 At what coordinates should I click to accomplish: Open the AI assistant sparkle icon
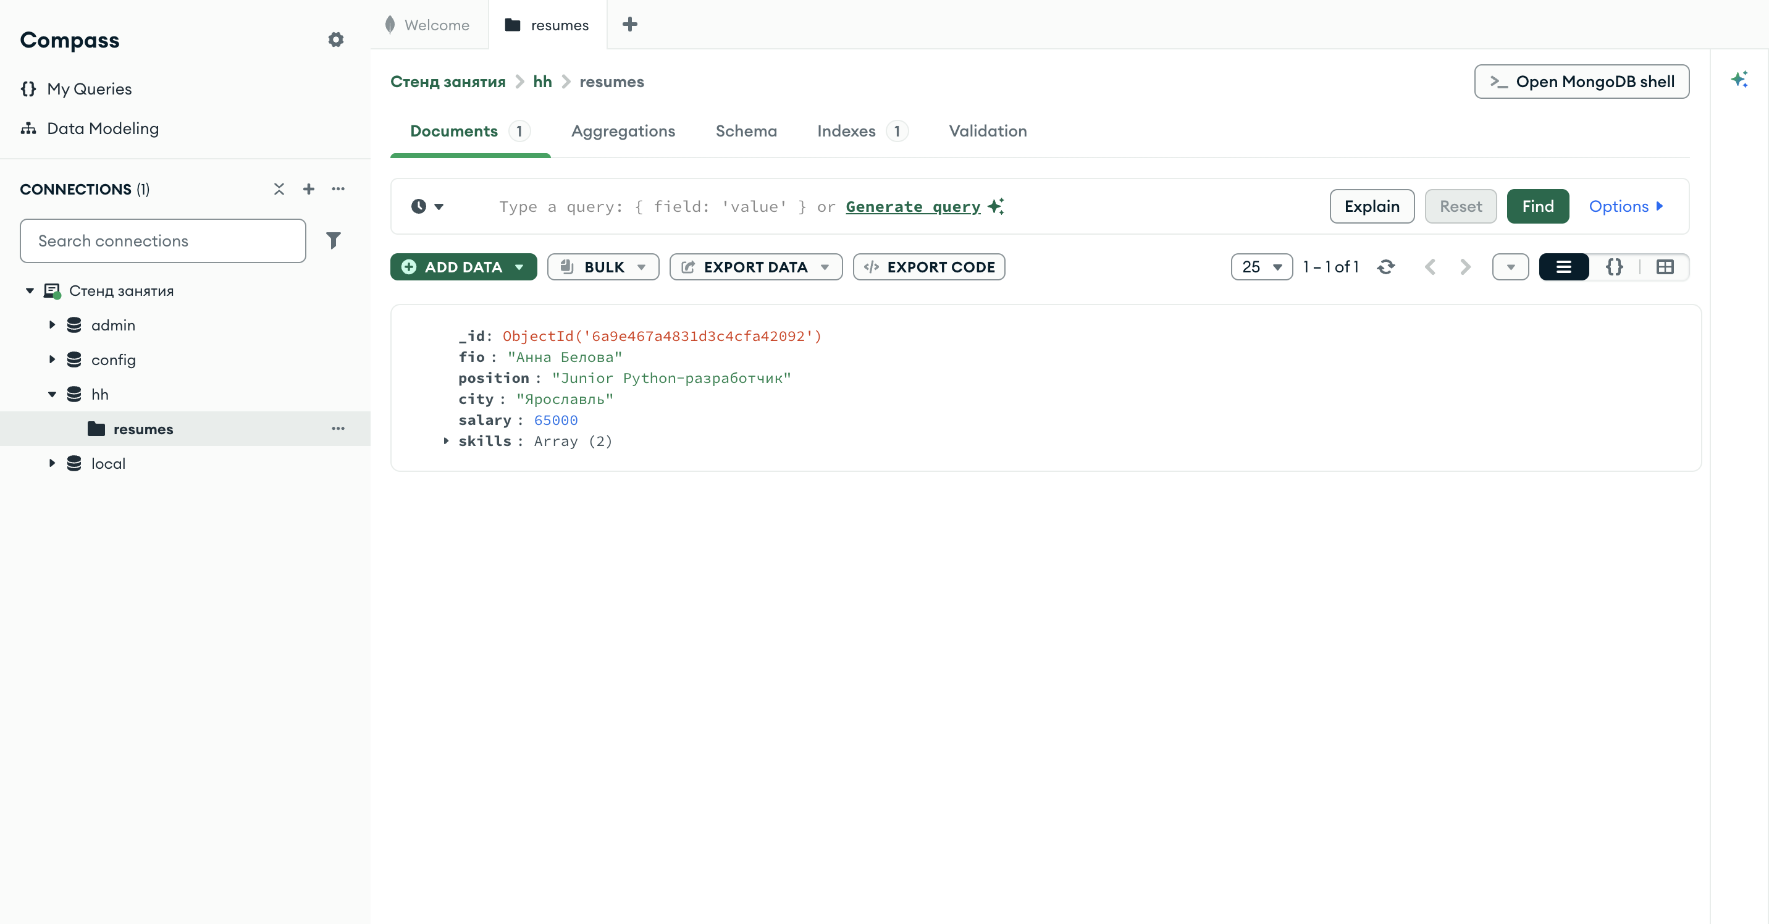[x=1739, y=79]
